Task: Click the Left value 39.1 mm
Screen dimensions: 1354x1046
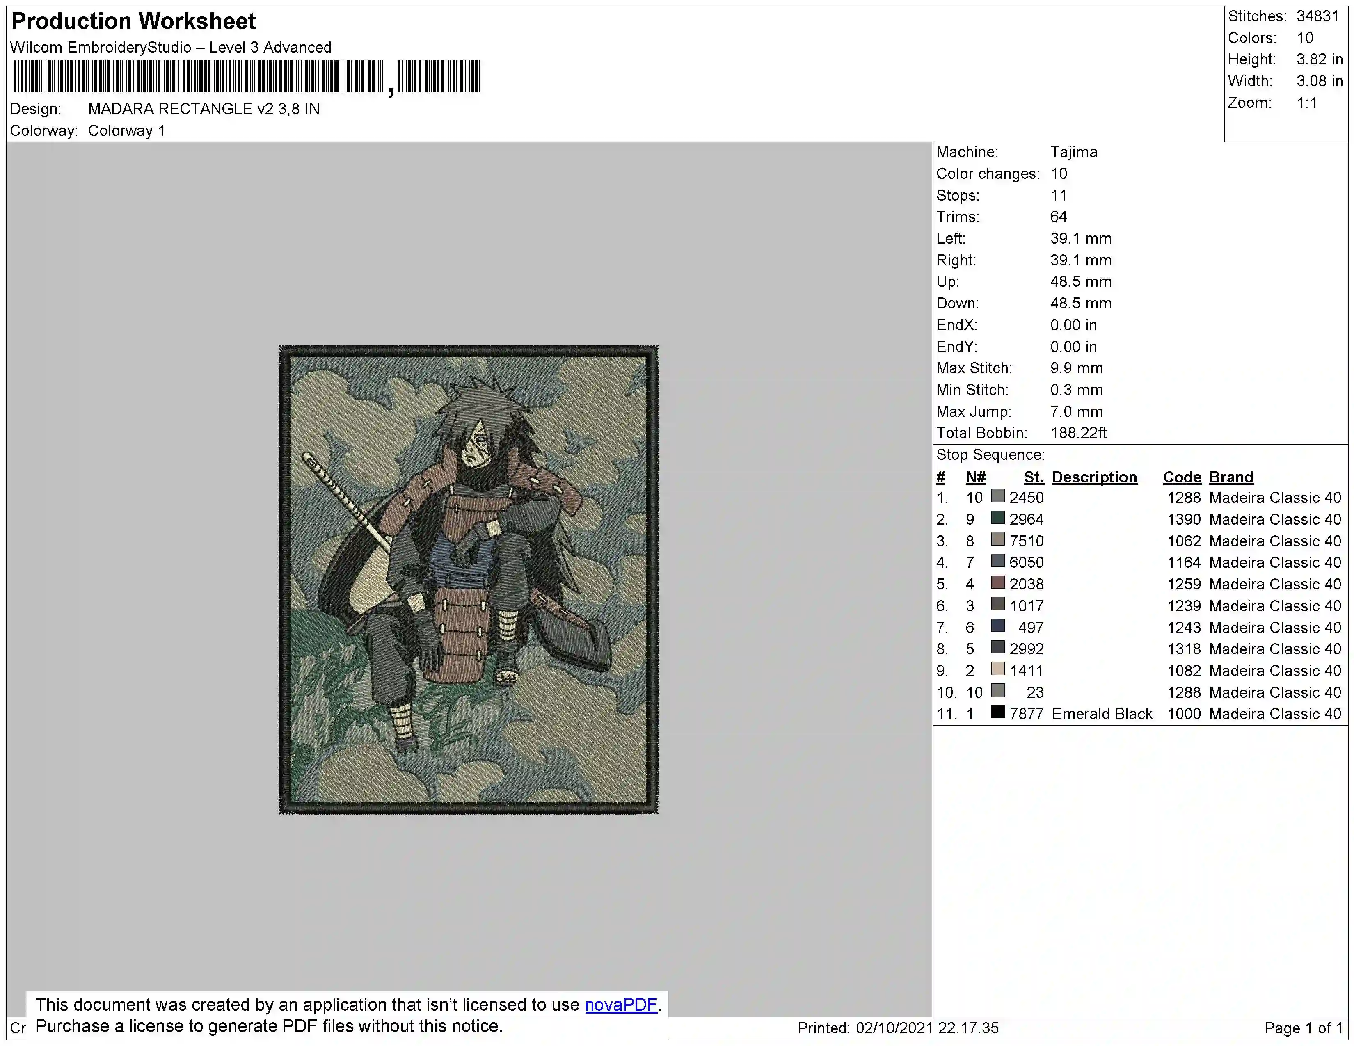Action: [x=1081, y=239]
